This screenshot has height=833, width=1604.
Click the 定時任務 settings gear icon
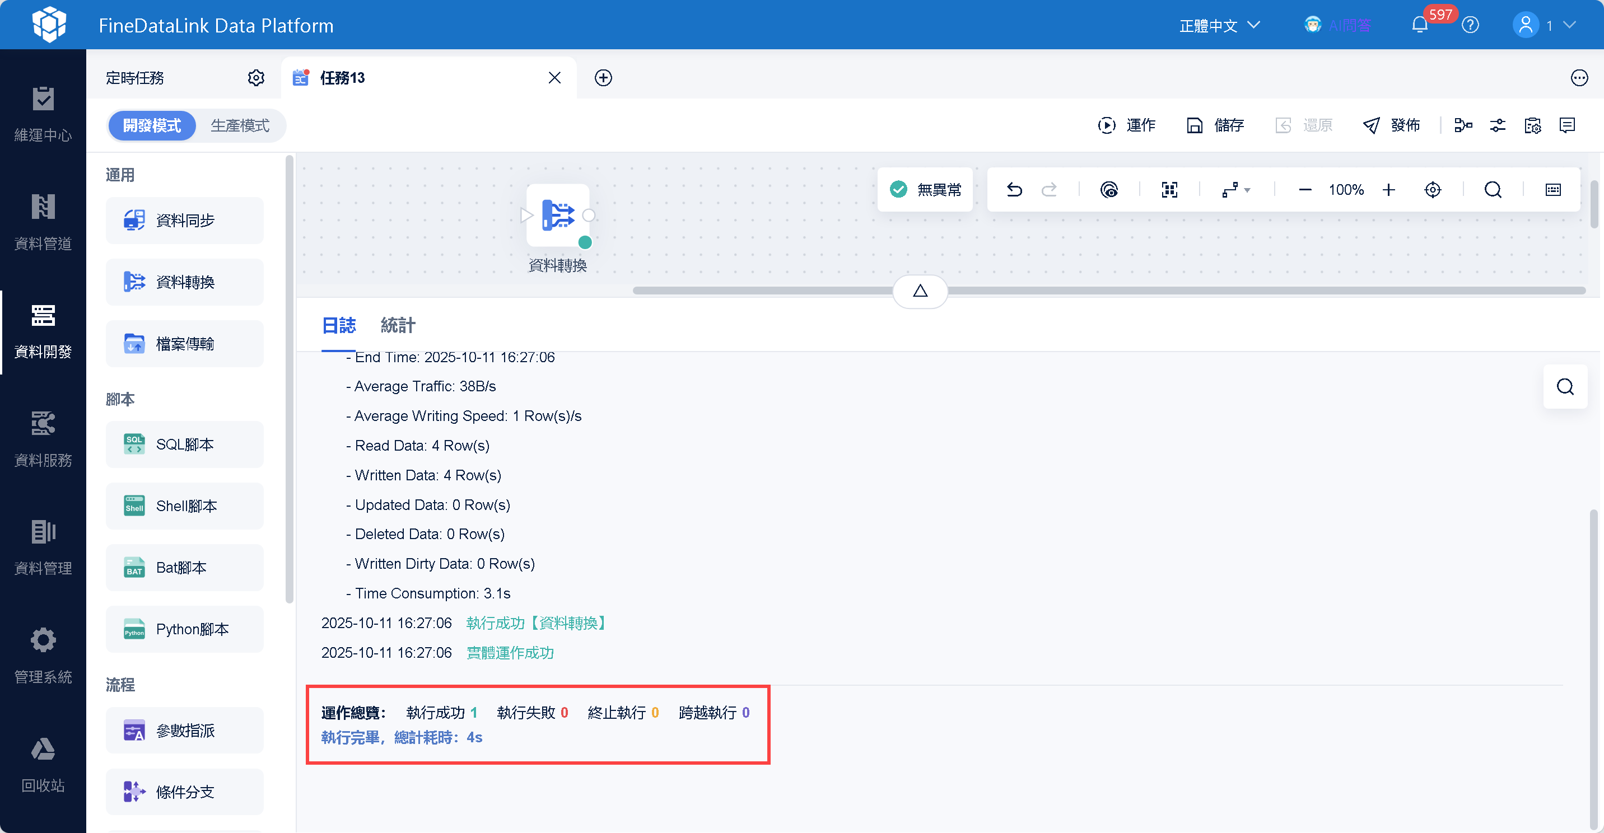[x=256, y=78]
